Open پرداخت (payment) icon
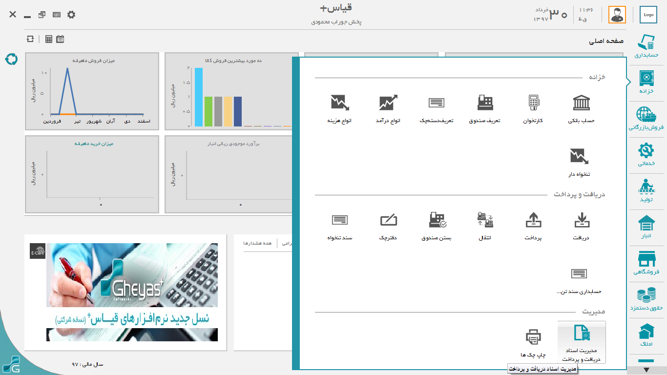 [533, 226]
